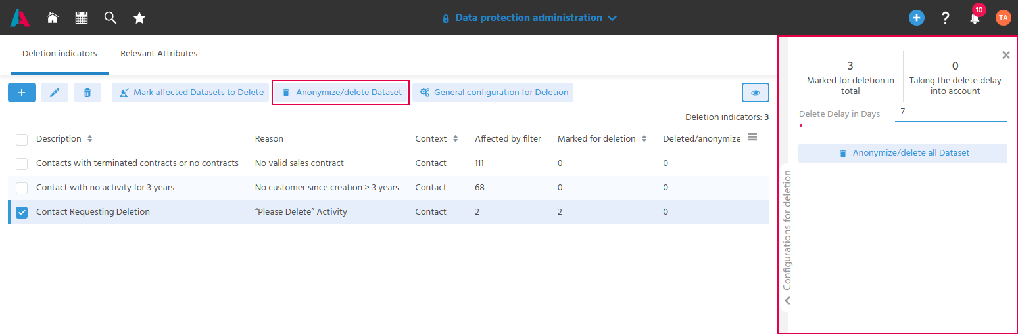This screenshot has width=1018, height=334.
Task: Click the Delete Delay in Days field
Action: tap(951, 112)
